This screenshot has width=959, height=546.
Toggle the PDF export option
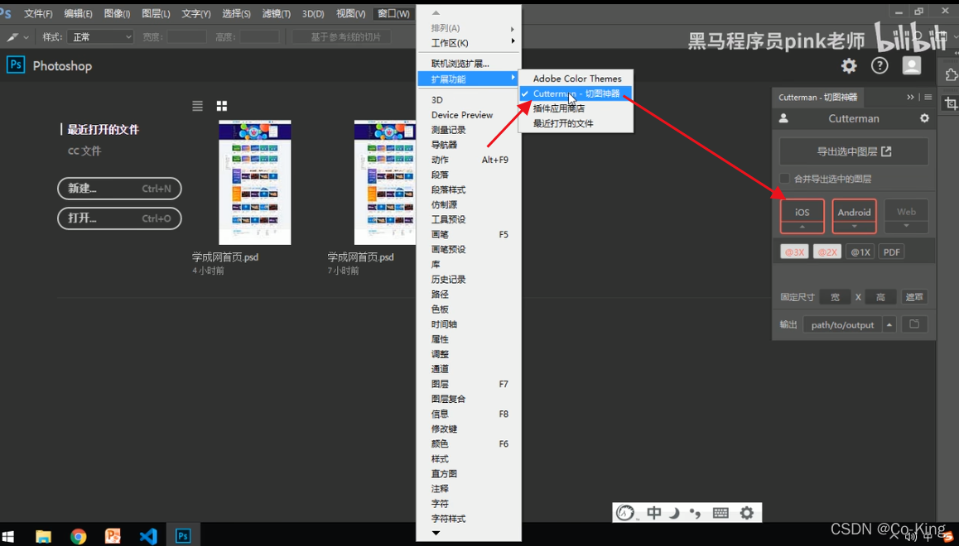pyautogui.click(x=891, y=251)
